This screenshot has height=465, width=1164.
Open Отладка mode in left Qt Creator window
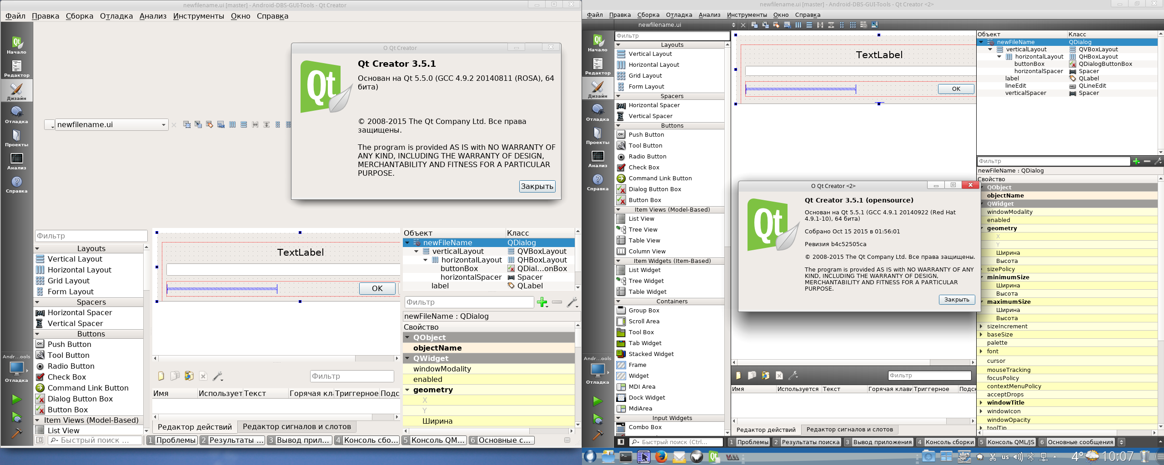(17, 115)
